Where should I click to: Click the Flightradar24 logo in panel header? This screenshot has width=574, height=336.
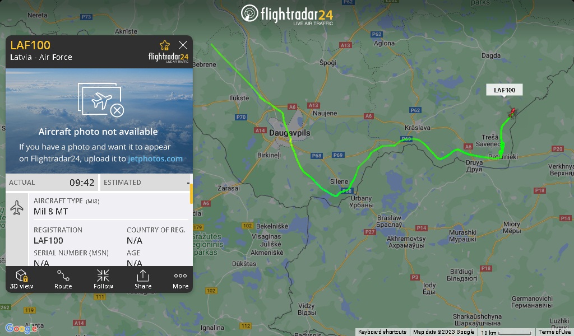tap(168, 58)
